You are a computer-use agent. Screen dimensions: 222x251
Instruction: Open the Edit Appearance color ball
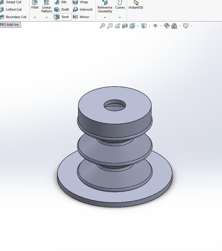tap(167, 26)
